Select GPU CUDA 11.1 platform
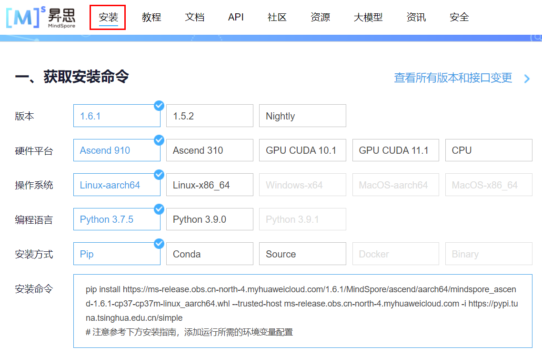This screenshot has width=542, height=356. click(x=395, y=150)
